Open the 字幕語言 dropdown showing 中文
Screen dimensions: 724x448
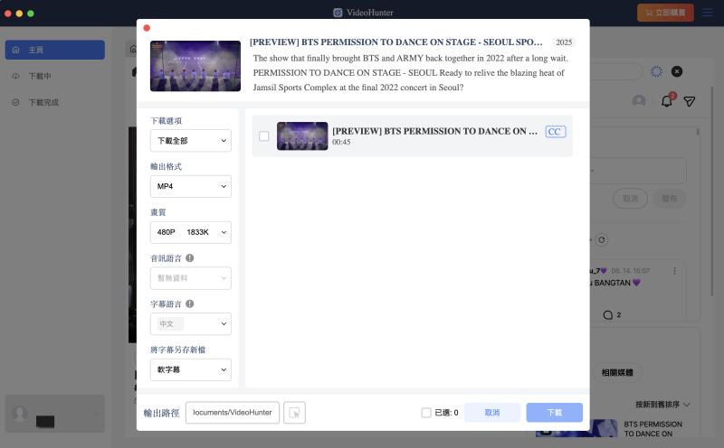coord(191,324)
